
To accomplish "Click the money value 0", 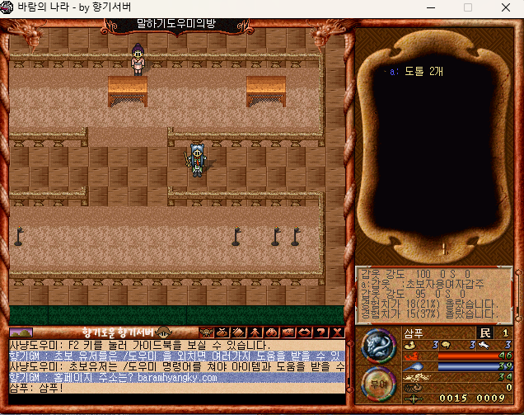I will coord(508,388).
